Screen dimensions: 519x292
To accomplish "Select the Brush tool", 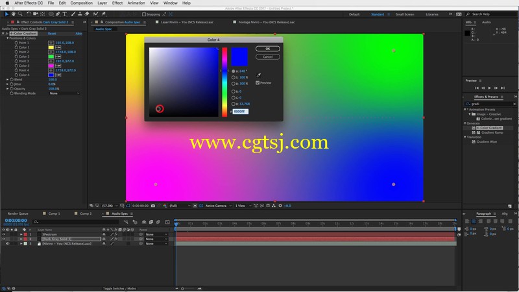I will 73,14.
